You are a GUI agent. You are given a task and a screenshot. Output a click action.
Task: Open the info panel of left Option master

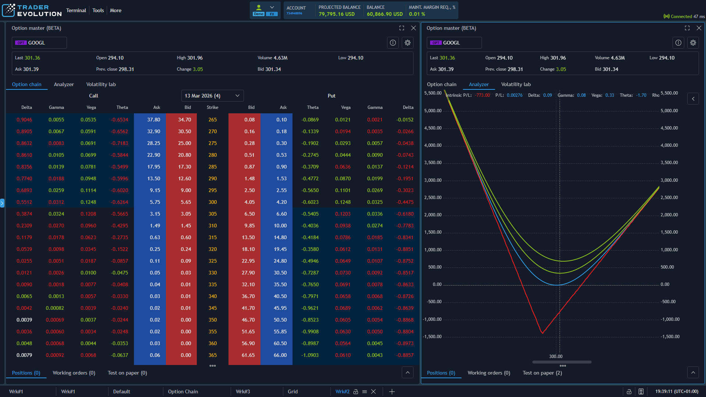tap(393, 43)
